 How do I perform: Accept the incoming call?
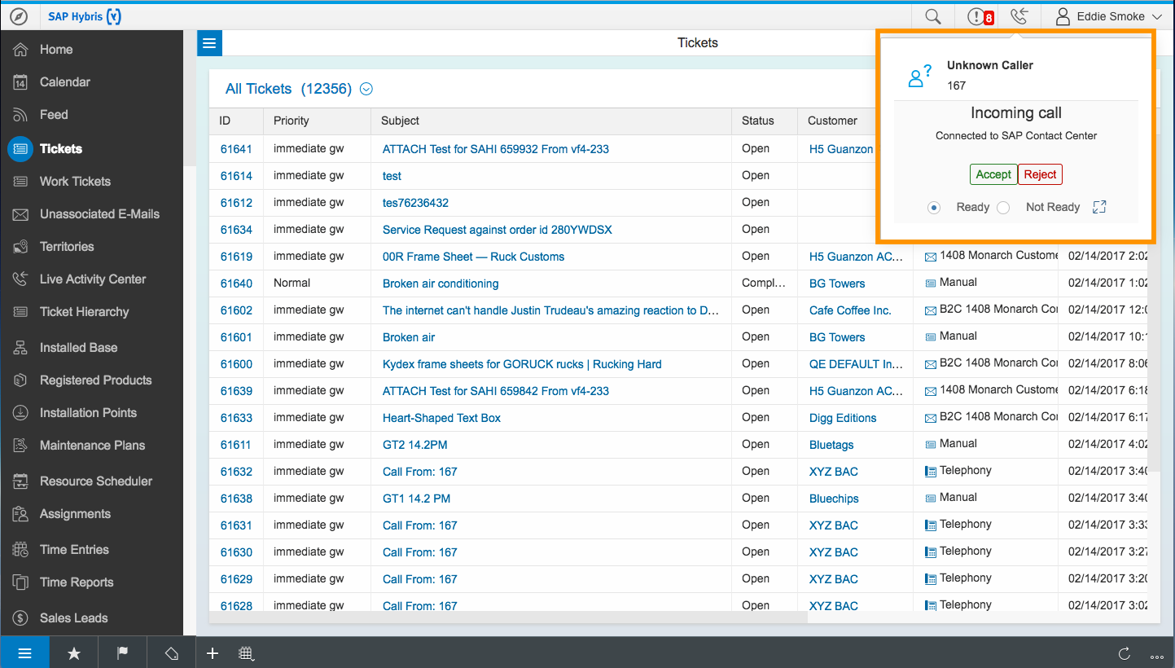tap(993, 174)
